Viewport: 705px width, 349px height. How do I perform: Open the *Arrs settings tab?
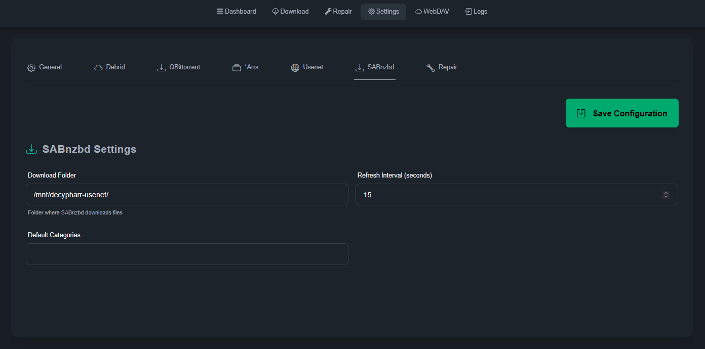245,67
